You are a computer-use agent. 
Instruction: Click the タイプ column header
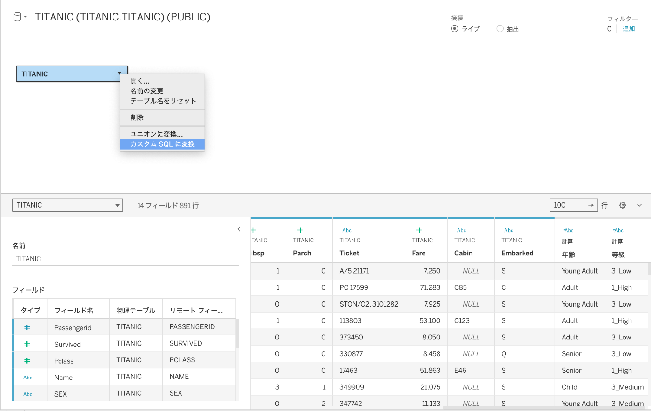[x=31, y=310]
